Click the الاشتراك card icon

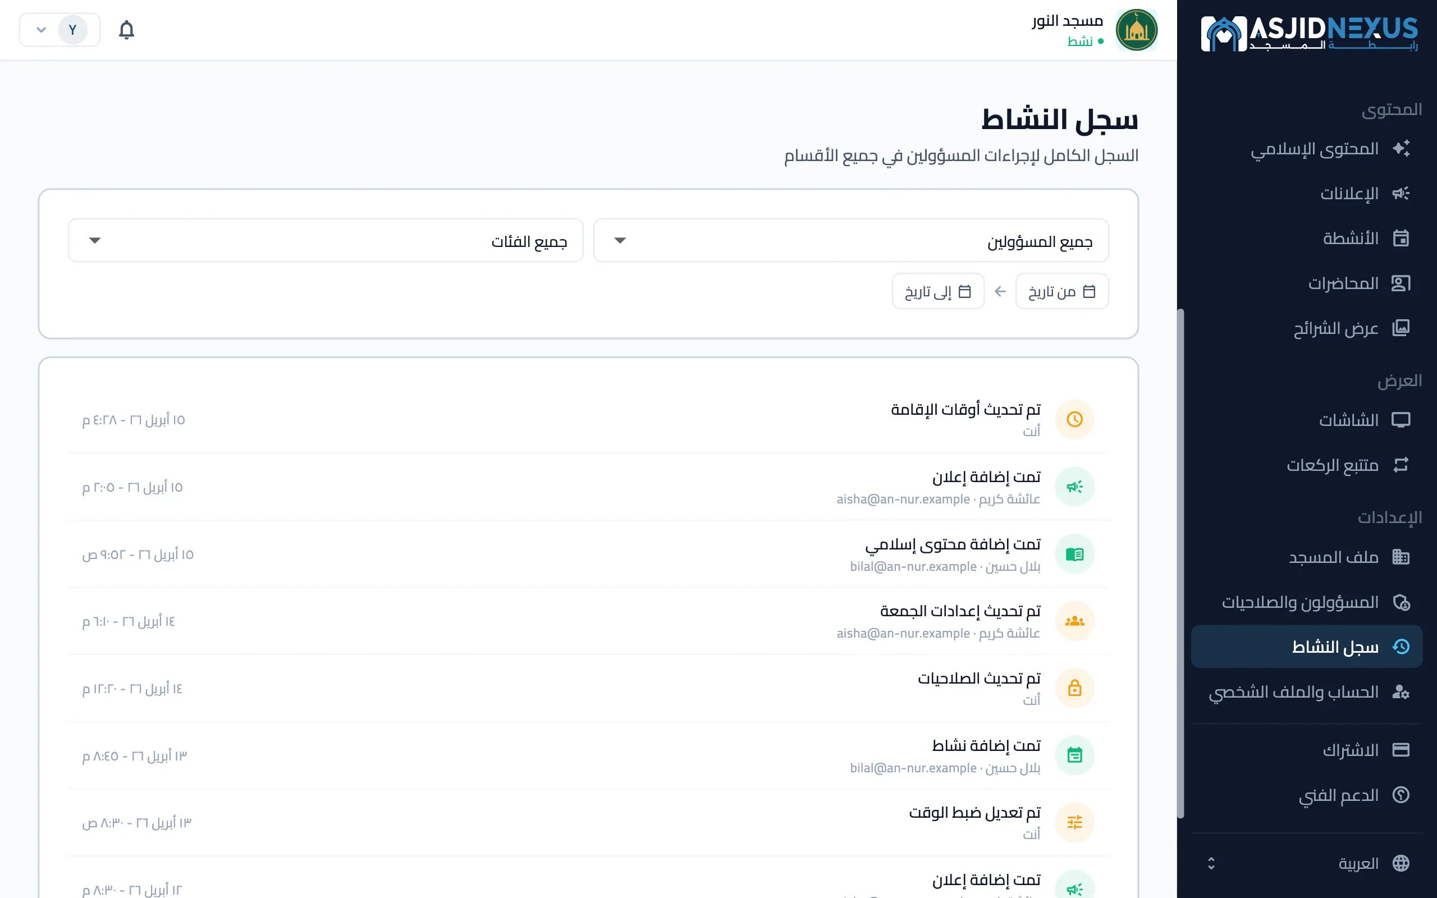tap(1401, 749)
